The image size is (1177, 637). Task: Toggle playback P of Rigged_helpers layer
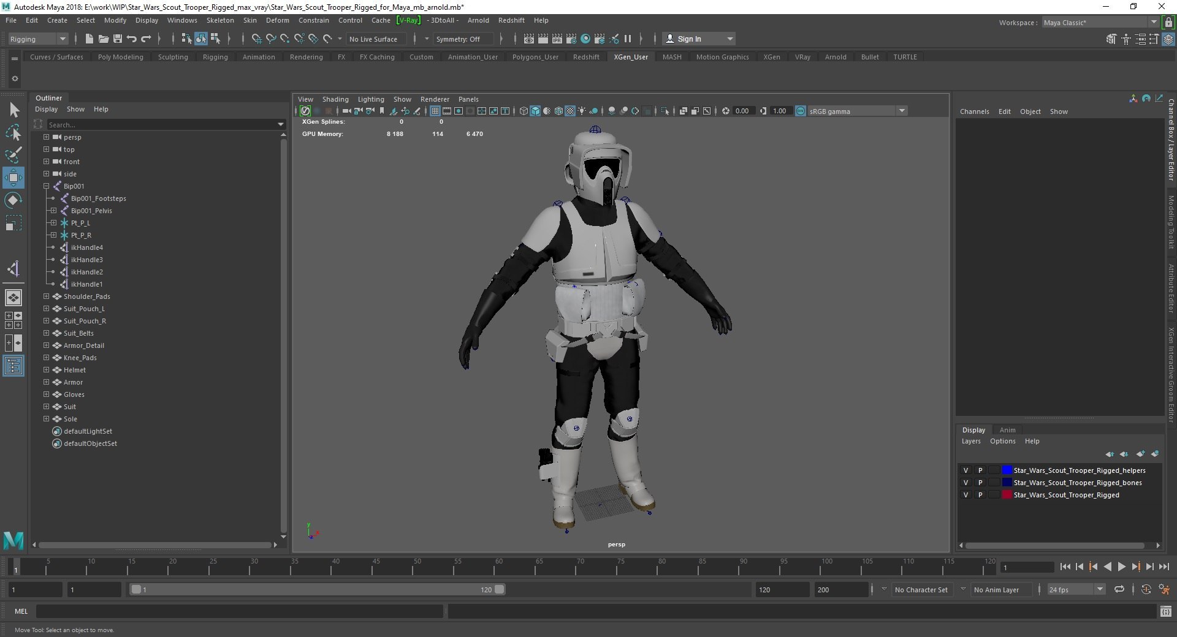pyautogui.click(x=980, y=470)
